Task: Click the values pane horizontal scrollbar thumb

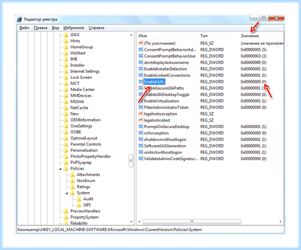Action: (x=192, y=221)
